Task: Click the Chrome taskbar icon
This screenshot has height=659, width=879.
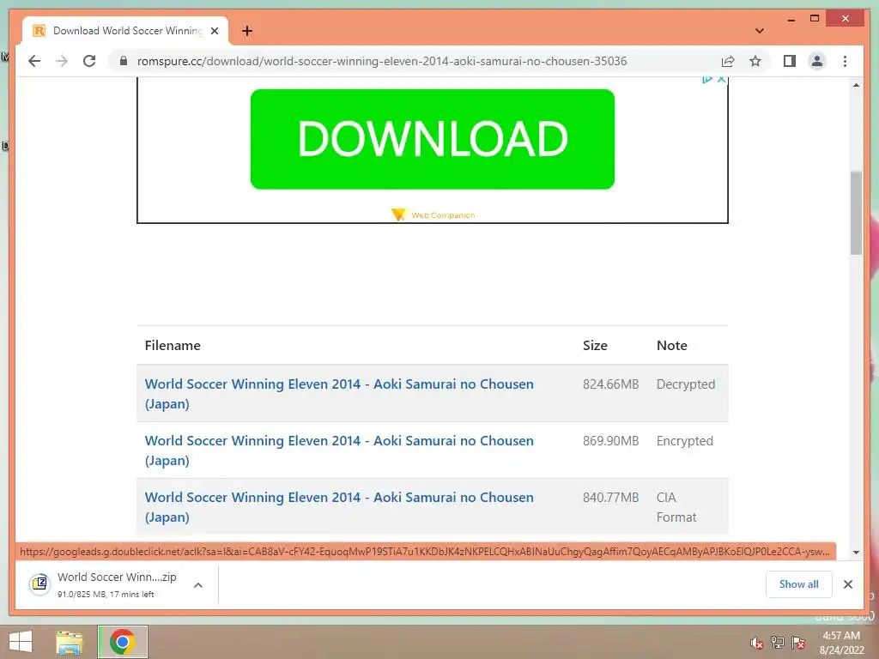Action: coord(122,642)
